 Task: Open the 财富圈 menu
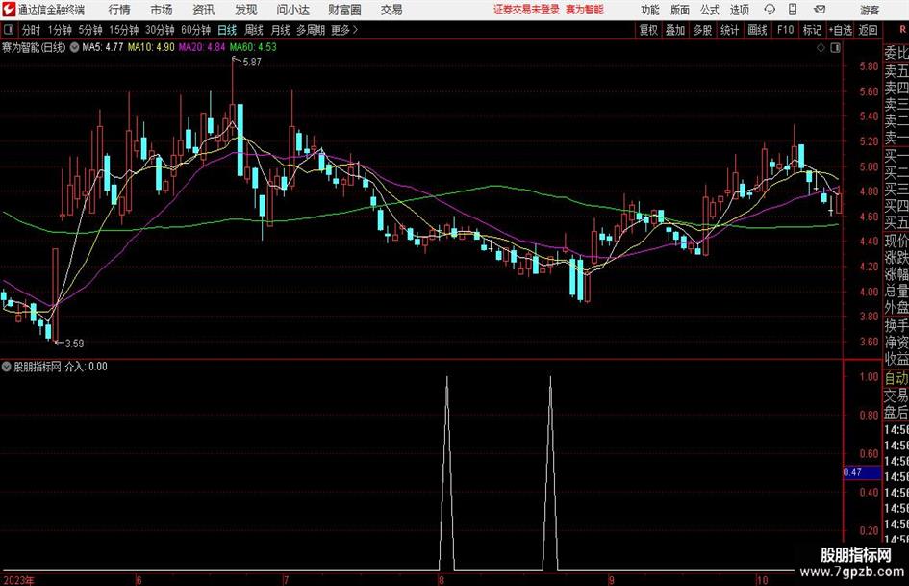coord(344,10)
